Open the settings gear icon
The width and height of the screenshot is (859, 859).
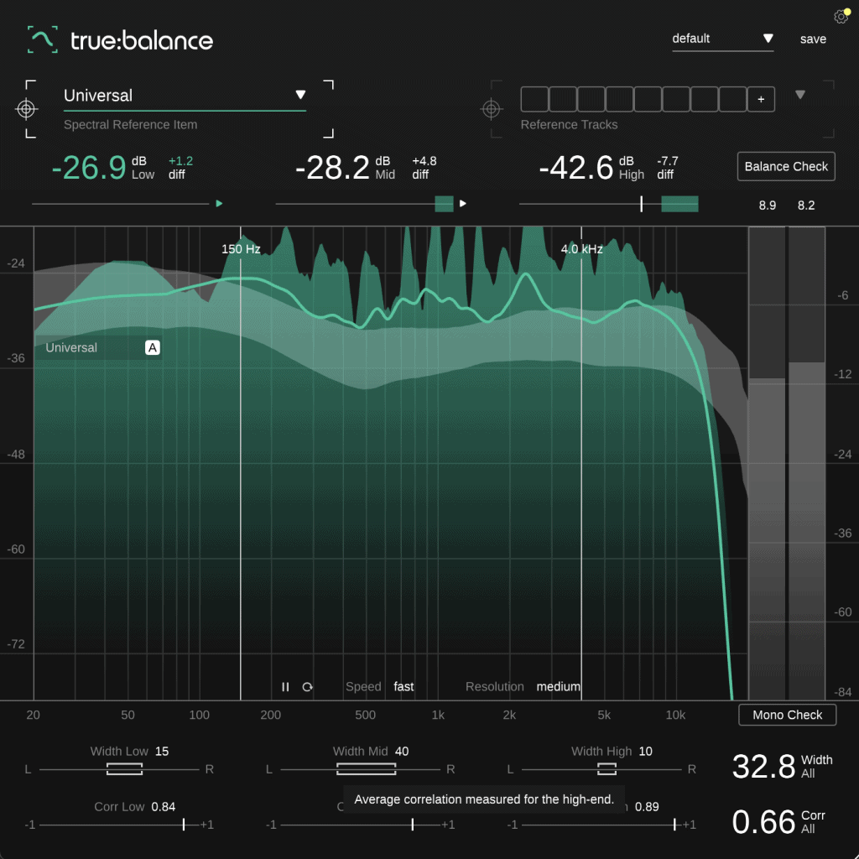pyautogui.click(x=841, y=17)
